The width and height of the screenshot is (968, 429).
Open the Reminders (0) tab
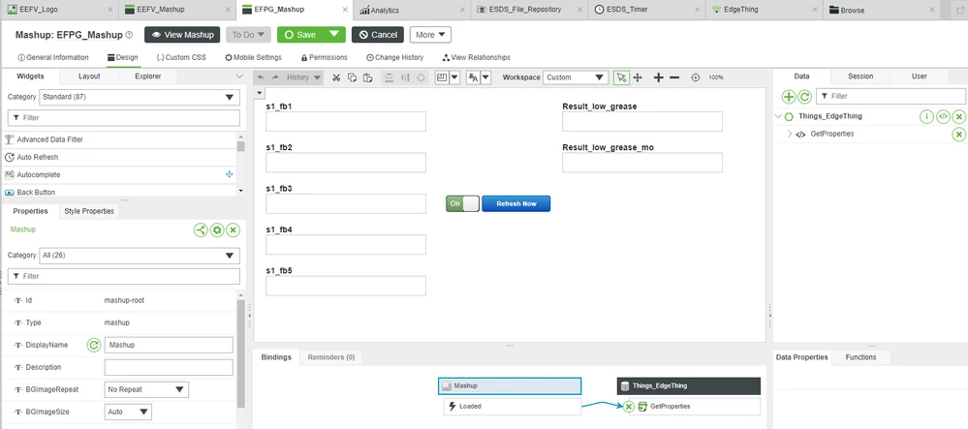(x=330, y=357)
